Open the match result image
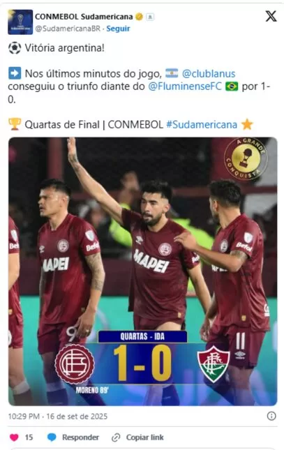The height and width of the screenshot is (450, 284). tap(143, 271)
